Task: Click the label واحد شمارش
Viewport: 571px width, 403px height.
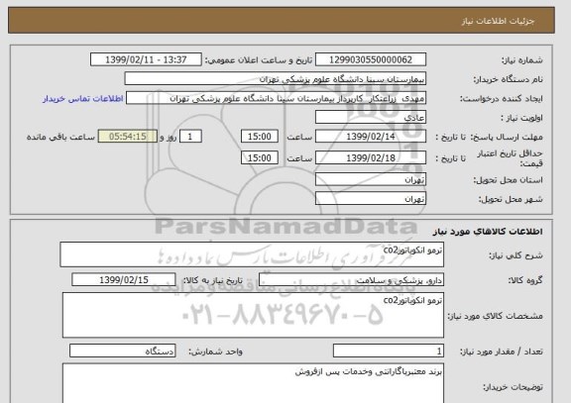Action: click(215, 352)
